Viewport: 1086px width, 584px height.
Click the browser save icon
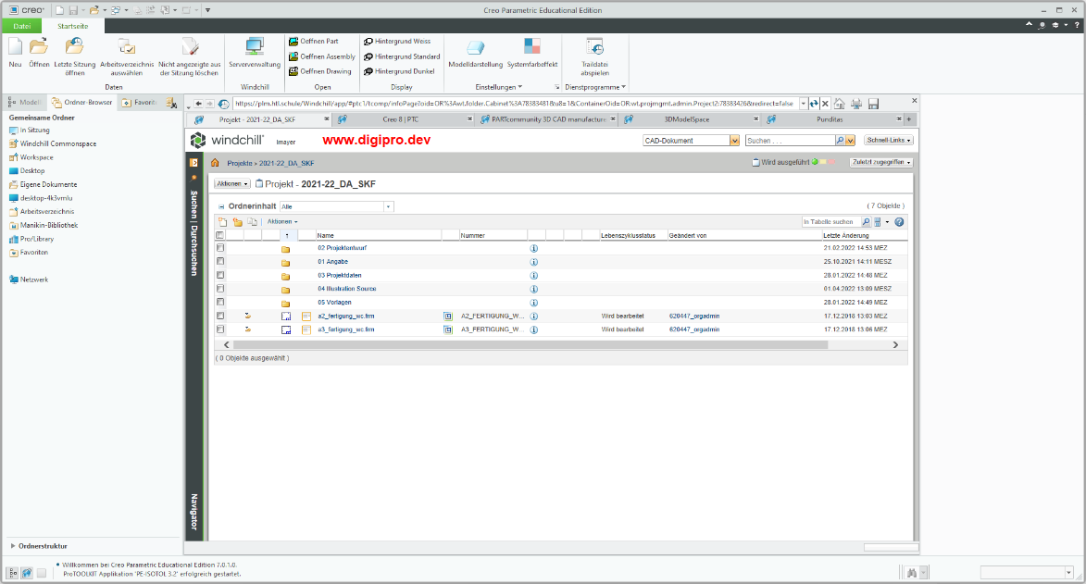pos(873,104)
